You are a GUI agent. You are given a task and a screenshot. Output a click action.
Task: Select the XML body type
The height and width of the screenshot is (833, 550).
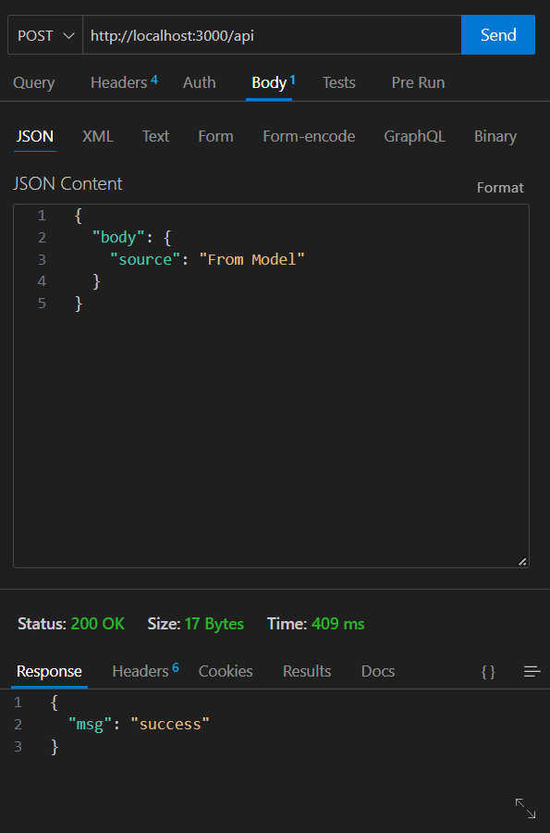pyautogui.click(x=98, y=137)
